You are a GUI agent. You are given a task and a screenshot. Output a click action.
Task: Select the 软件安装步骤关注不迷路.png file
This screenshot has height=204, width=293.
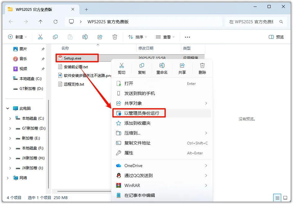85,75
